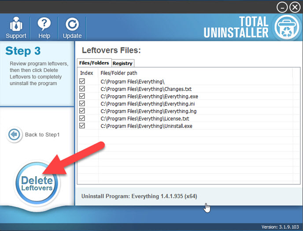
Task: Minimize the Total Uninstaller window
Action: pos(282,7)
